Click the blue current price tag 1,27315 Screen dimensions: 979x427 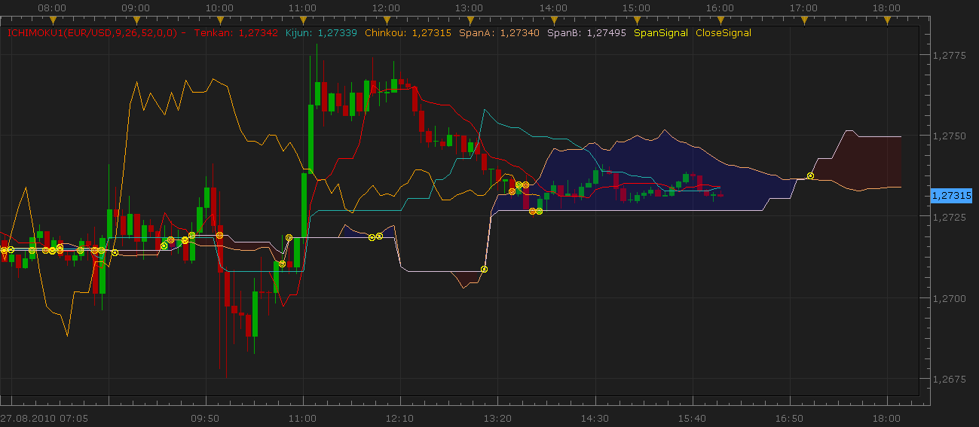pos(952,195)
